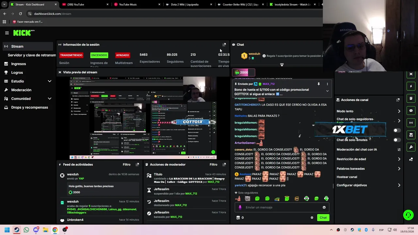The image size is (418, 235).
Task: Insert the Patrick pointing emote
Action: [238, 198]
